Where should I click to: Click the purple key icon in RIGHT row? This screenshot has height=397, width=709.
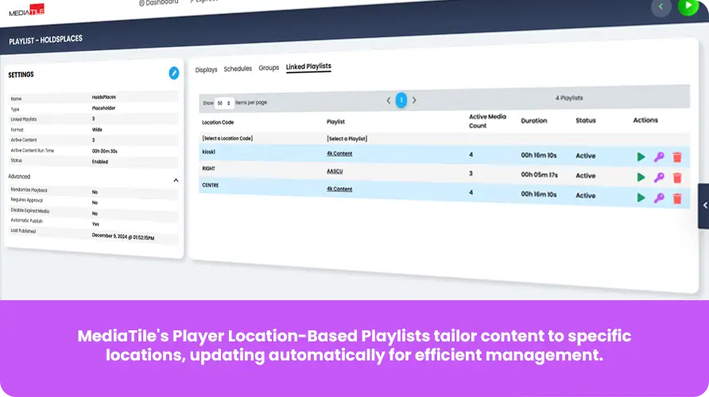pos(659,177)
